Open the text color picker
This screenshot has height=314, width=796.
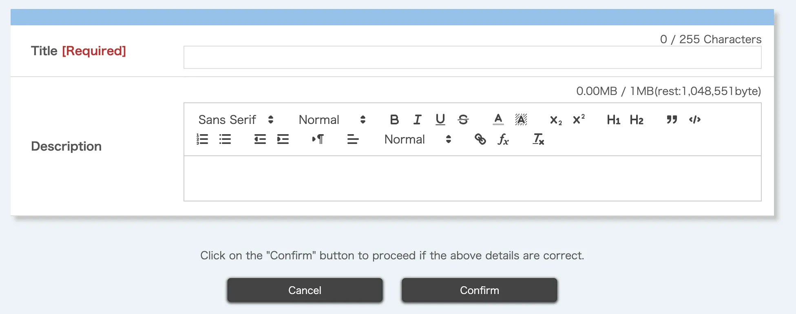[x=498, y=119]
